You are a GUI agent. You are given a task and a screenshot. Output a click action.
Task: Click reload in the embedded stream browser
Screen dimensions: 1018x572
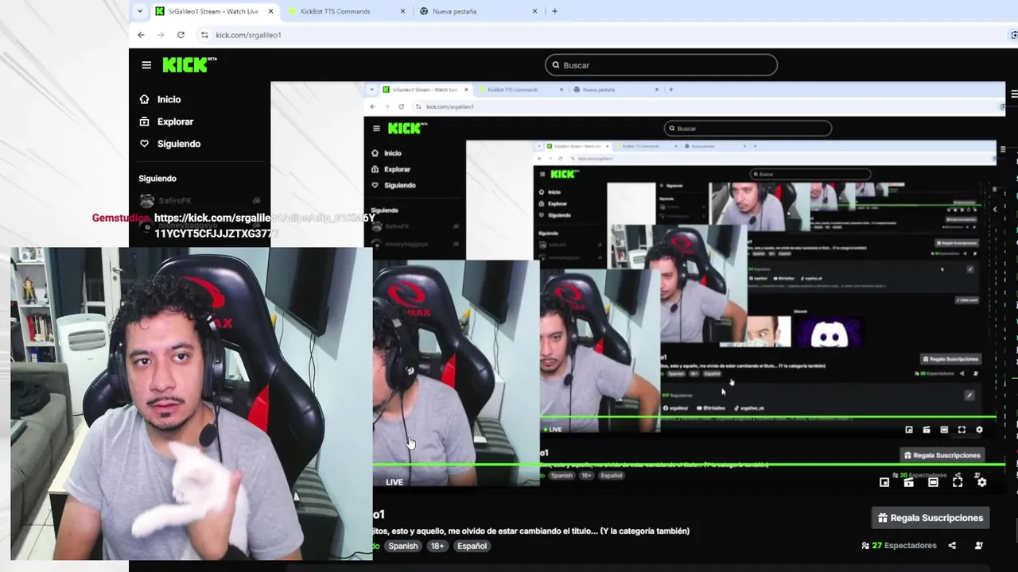point(401,106)
